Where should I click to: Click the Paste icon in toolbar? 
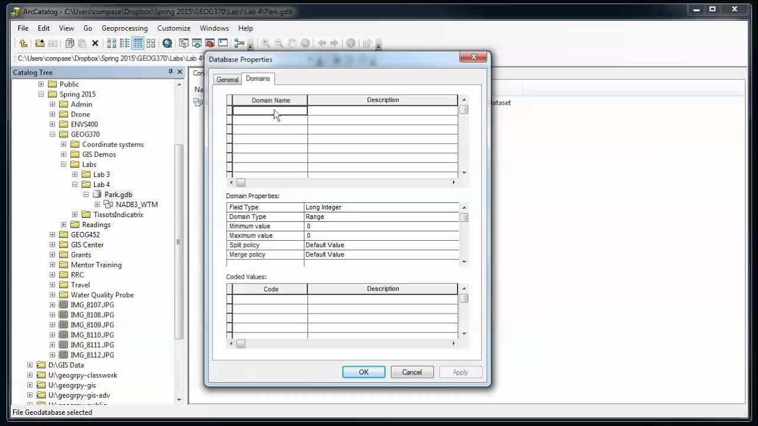click(82, 43)
